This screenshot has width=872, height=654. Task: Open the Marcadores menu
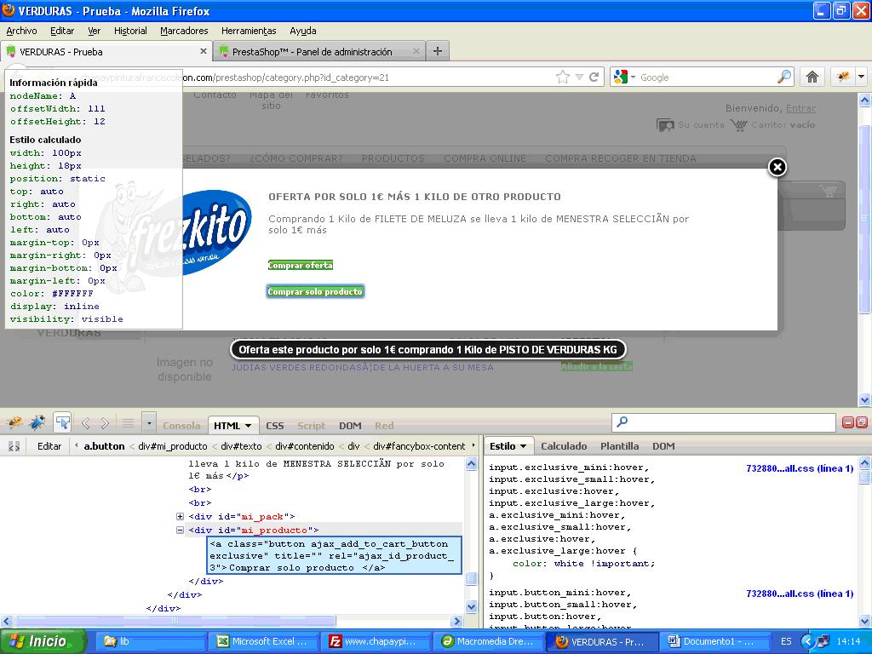point(184,31)
